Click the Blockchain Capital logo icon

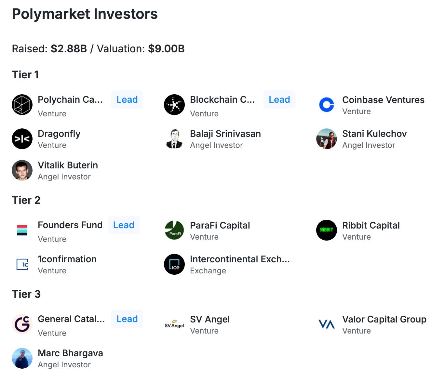[x=174, y=105]
